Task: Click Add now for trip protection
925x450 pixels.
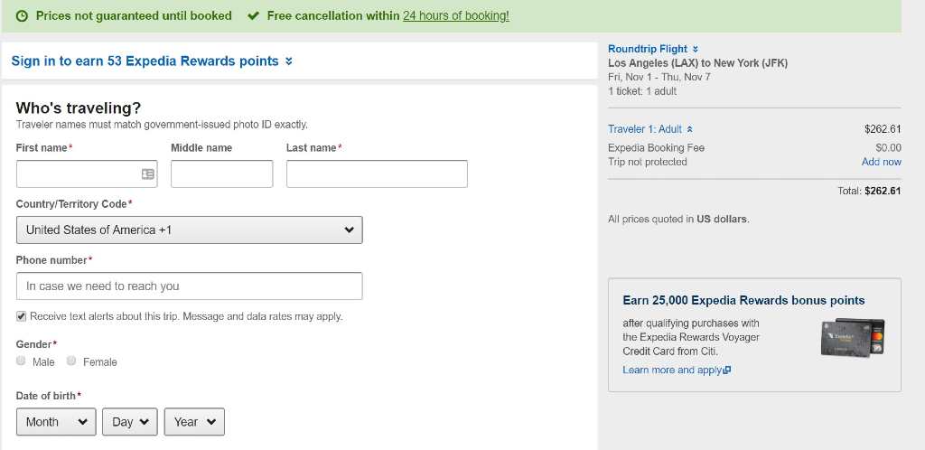Action: [x=881, y=162]
